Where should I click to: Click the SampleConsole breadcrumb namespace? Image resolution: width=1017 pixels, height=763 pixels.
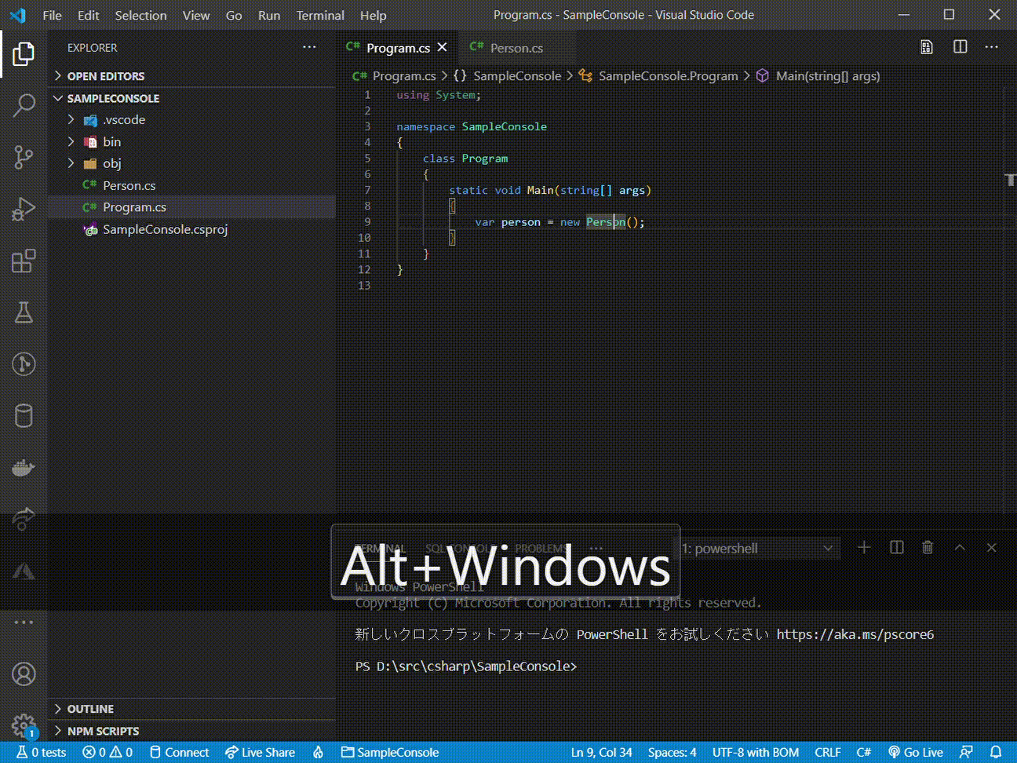(517, 76)
